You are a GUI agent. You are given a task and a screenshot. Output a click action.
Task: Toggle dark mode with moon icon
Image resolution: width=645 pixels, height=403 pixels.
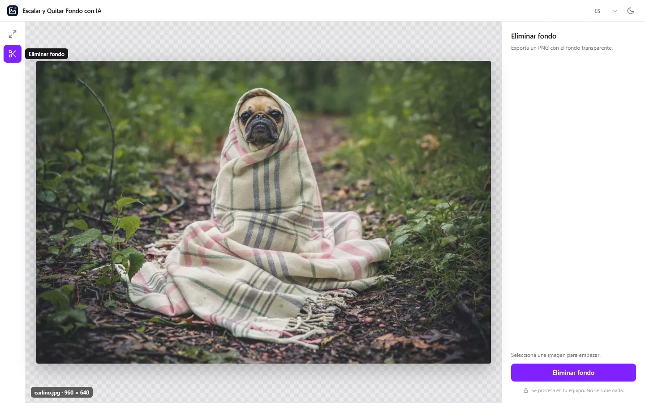point(631,11)
